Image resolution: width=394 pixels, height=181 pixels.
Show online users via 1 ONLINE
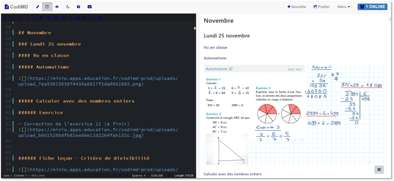point(373,7)
